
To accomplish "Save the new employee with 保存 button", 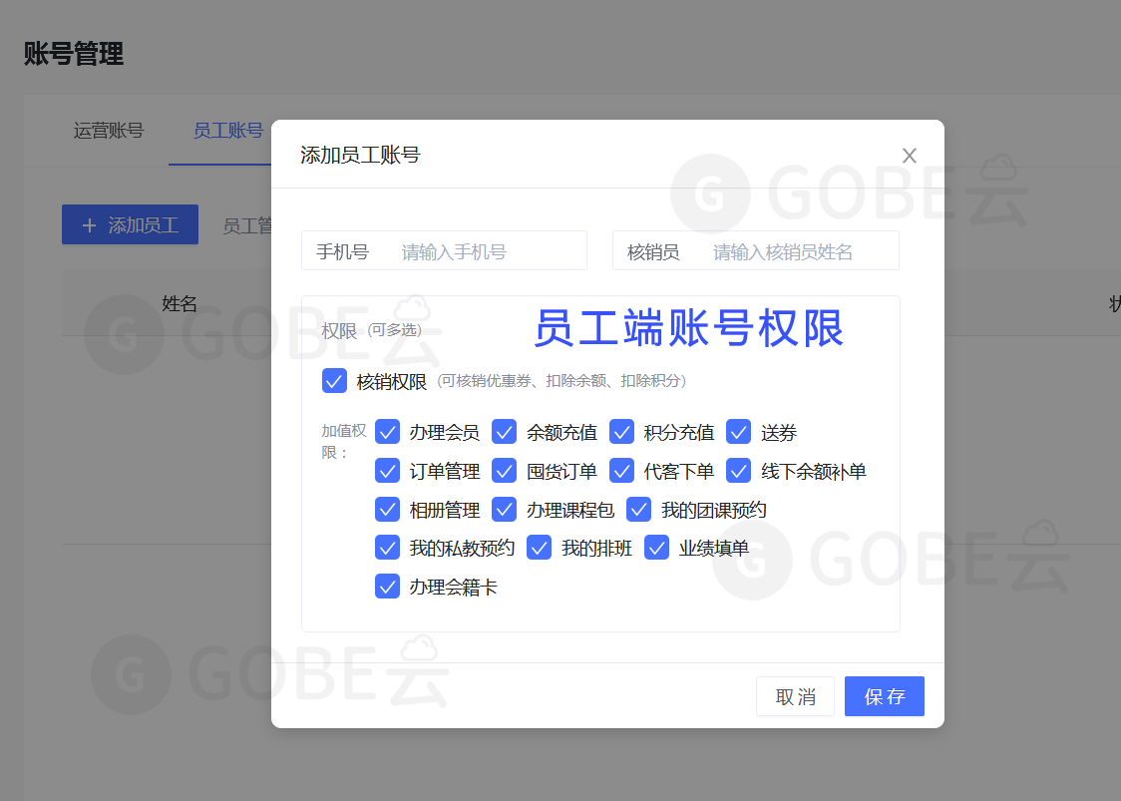I will click(x=884, y=696).
